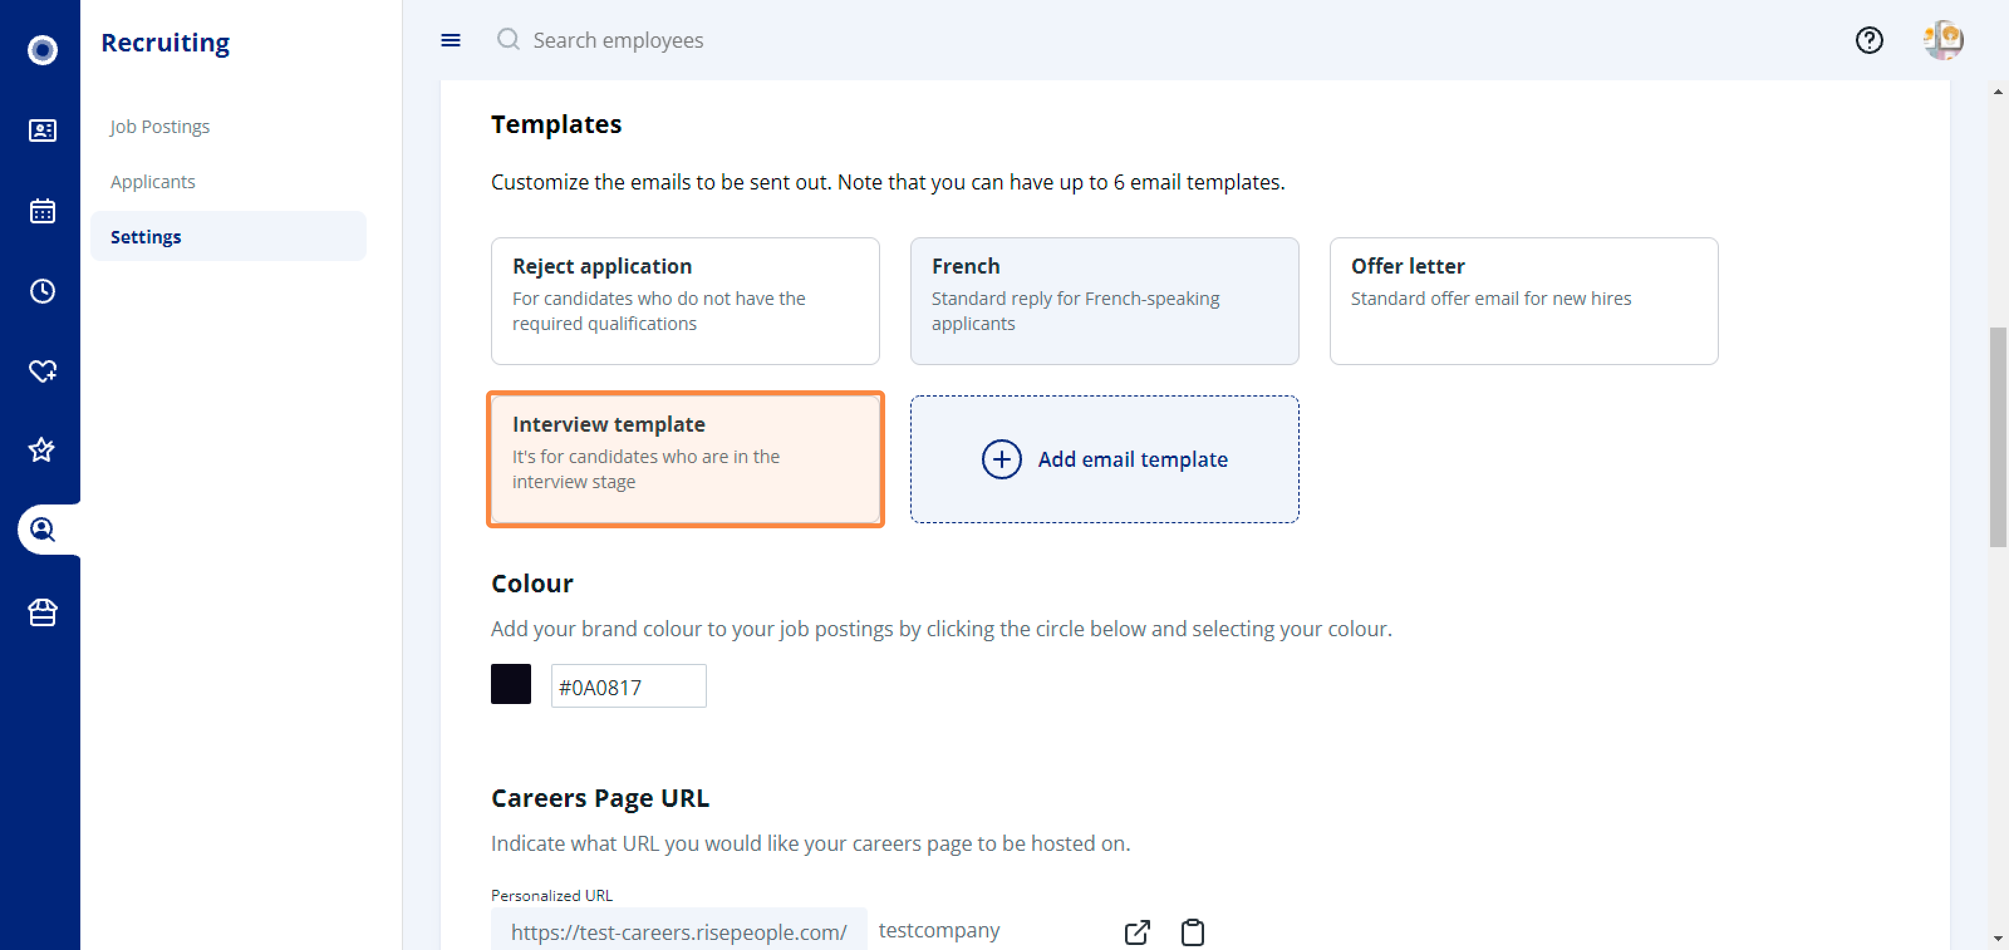Go to Applicants menu item
Image resolution: width=2009 pixels, height=950 pixels.
point(153,181)
